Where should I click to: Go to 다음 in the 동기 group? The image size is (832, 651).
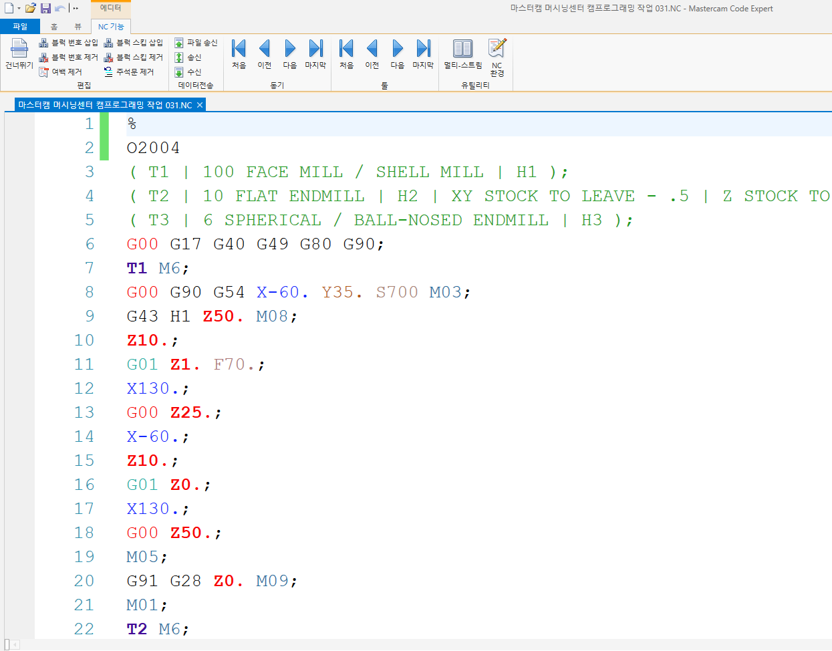(x=290, y=54)
